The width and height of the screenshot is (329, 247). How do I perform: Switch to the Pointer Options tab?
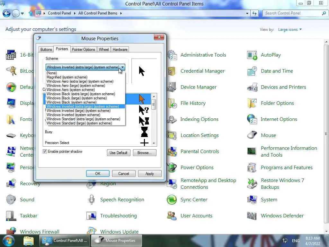(83, 50)
